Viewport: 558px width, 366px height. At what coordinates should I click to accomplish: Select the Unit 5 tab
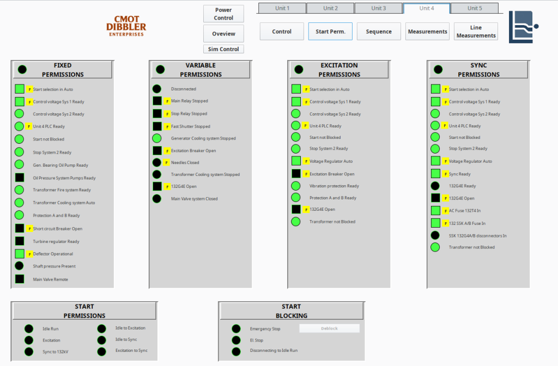[x=475, y=8]
